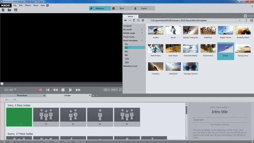Expand the folder path dropdown
The height and width of the screenshot is (143, 254).
240,21
